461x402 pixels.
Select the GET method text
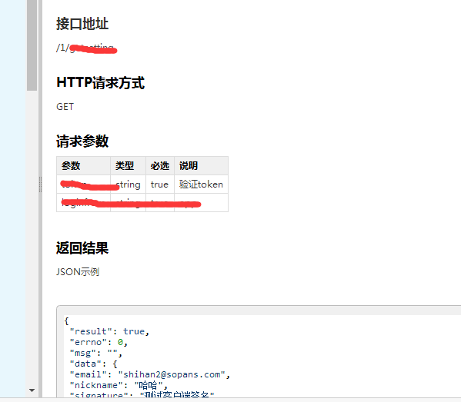(x=65, y=107)
